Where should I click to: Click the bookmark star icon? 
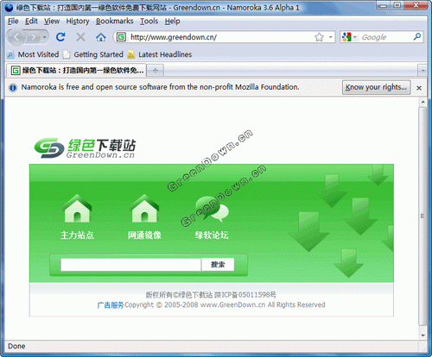(319, 37)
